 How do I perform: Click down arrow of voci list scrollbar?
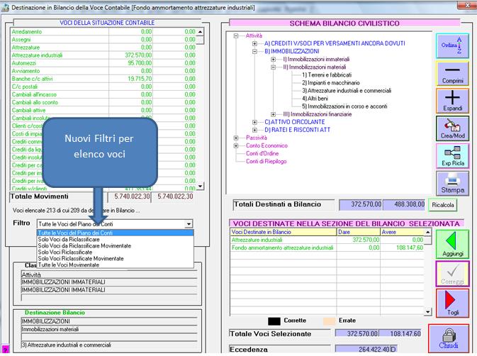coord(200,186)
